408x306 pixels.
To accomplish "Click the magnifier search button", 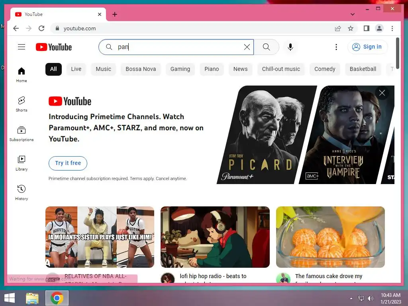I will [267, 47].
